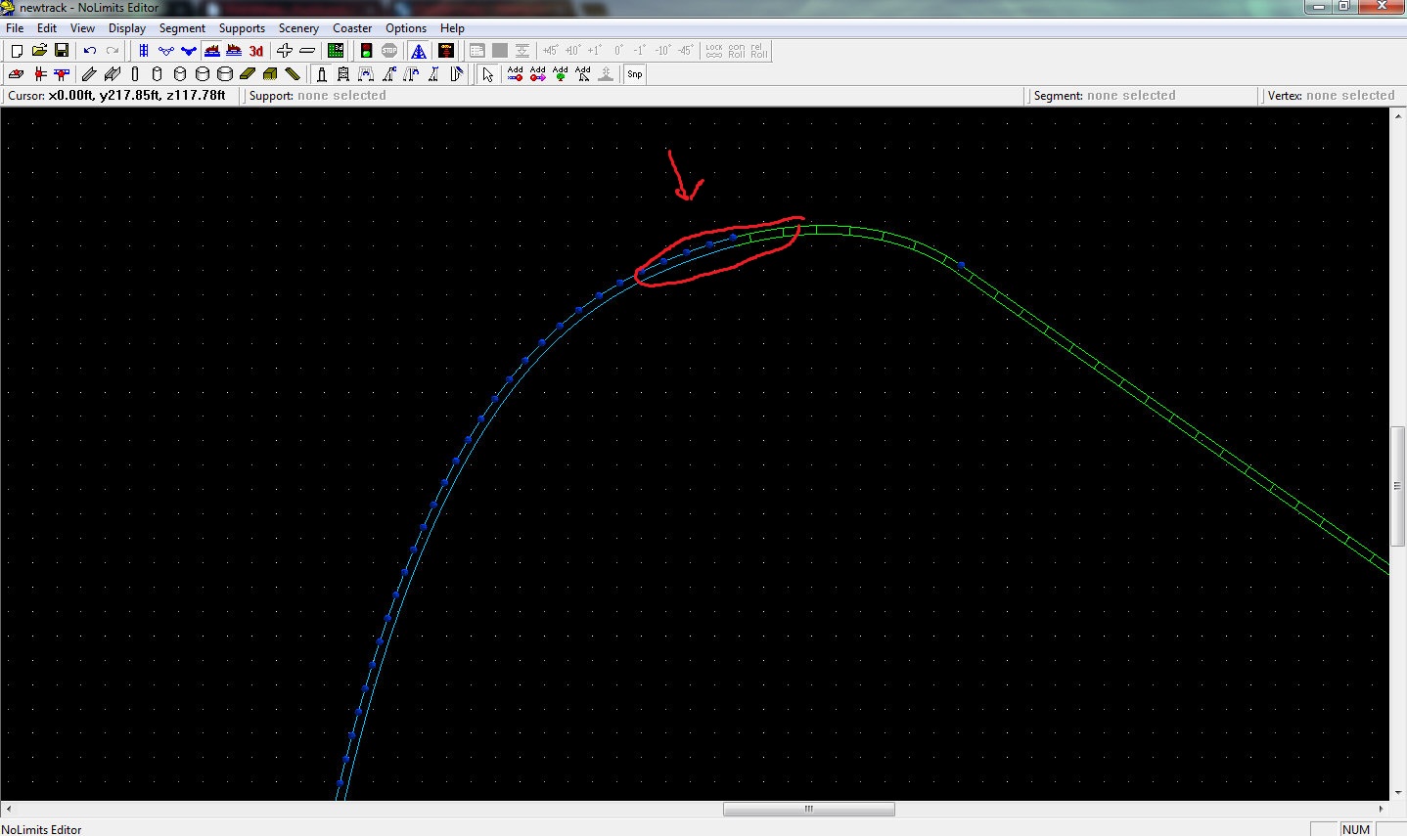Click the horizontal scrollbar thumb
The image size is (1407, 836).
pyautogui.click(x=808, y=809)
